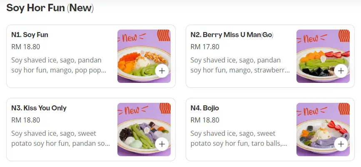Click the RM 18.80 price under N4. Bojio

pyautogui.click(x=205, y=120)
